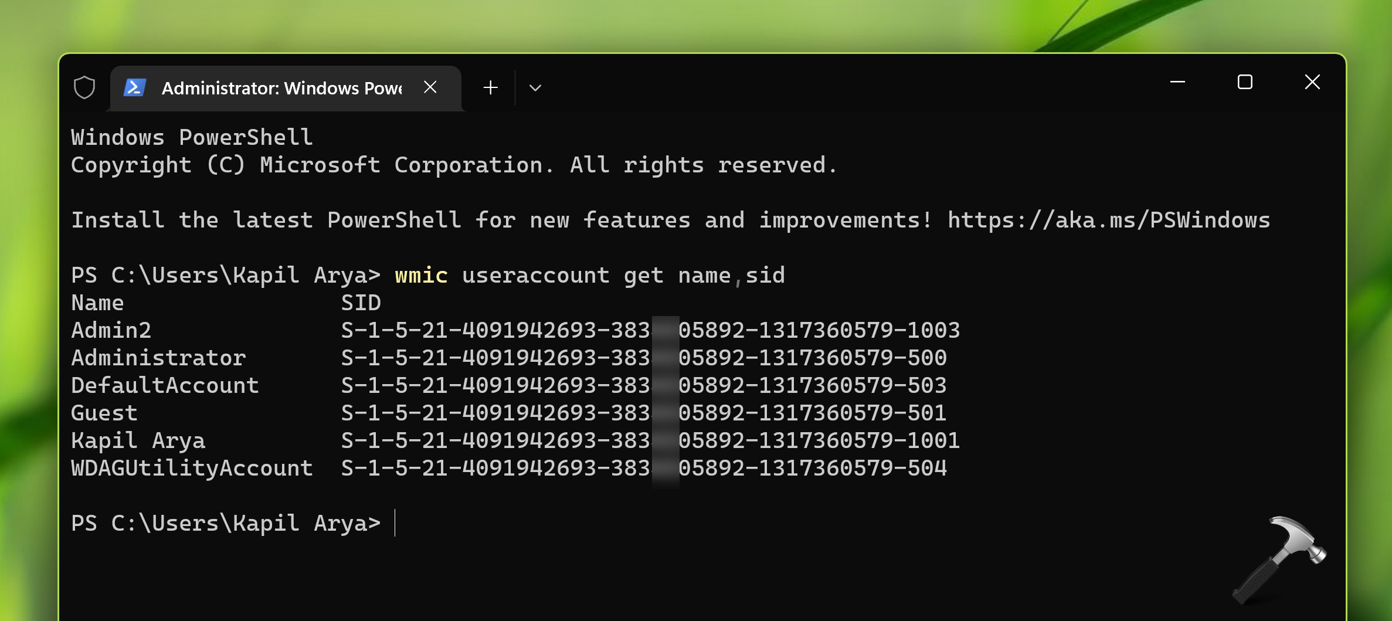Screen dimensions: 1392x621
Task: Click the SID column header
Action: (361, 303)
